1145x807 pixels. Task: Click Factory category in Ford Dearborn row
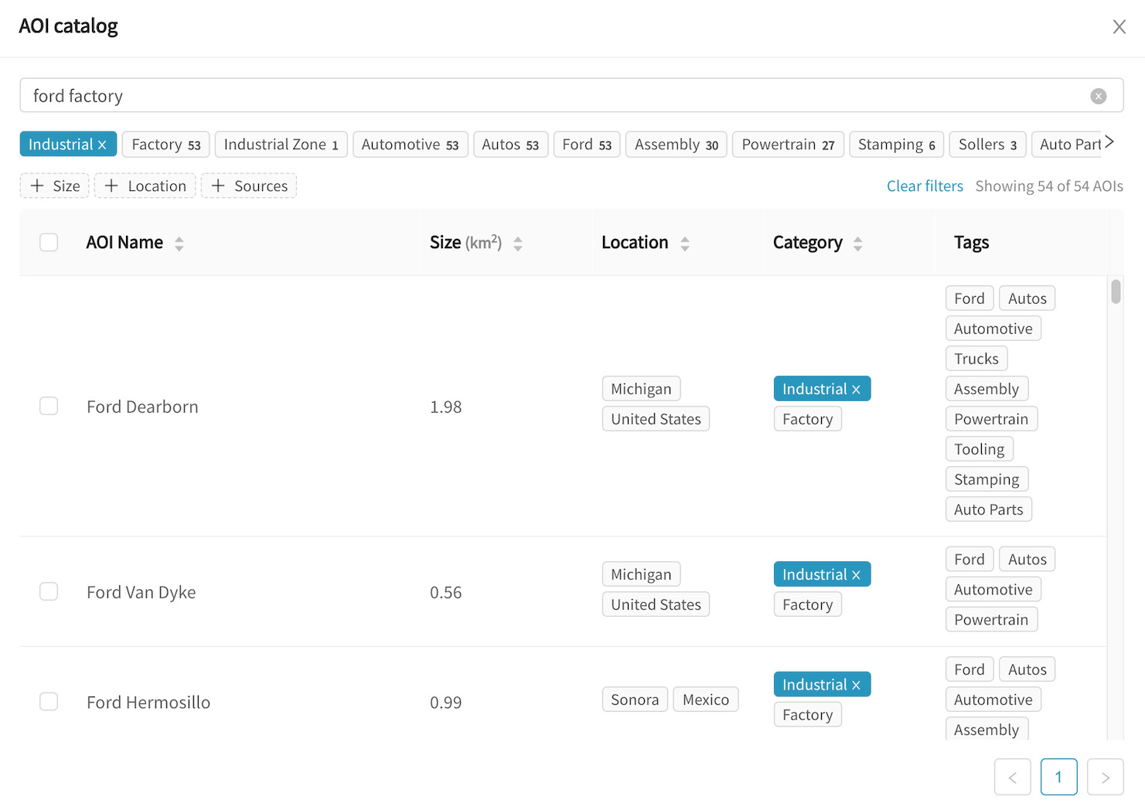coord(808,419)
